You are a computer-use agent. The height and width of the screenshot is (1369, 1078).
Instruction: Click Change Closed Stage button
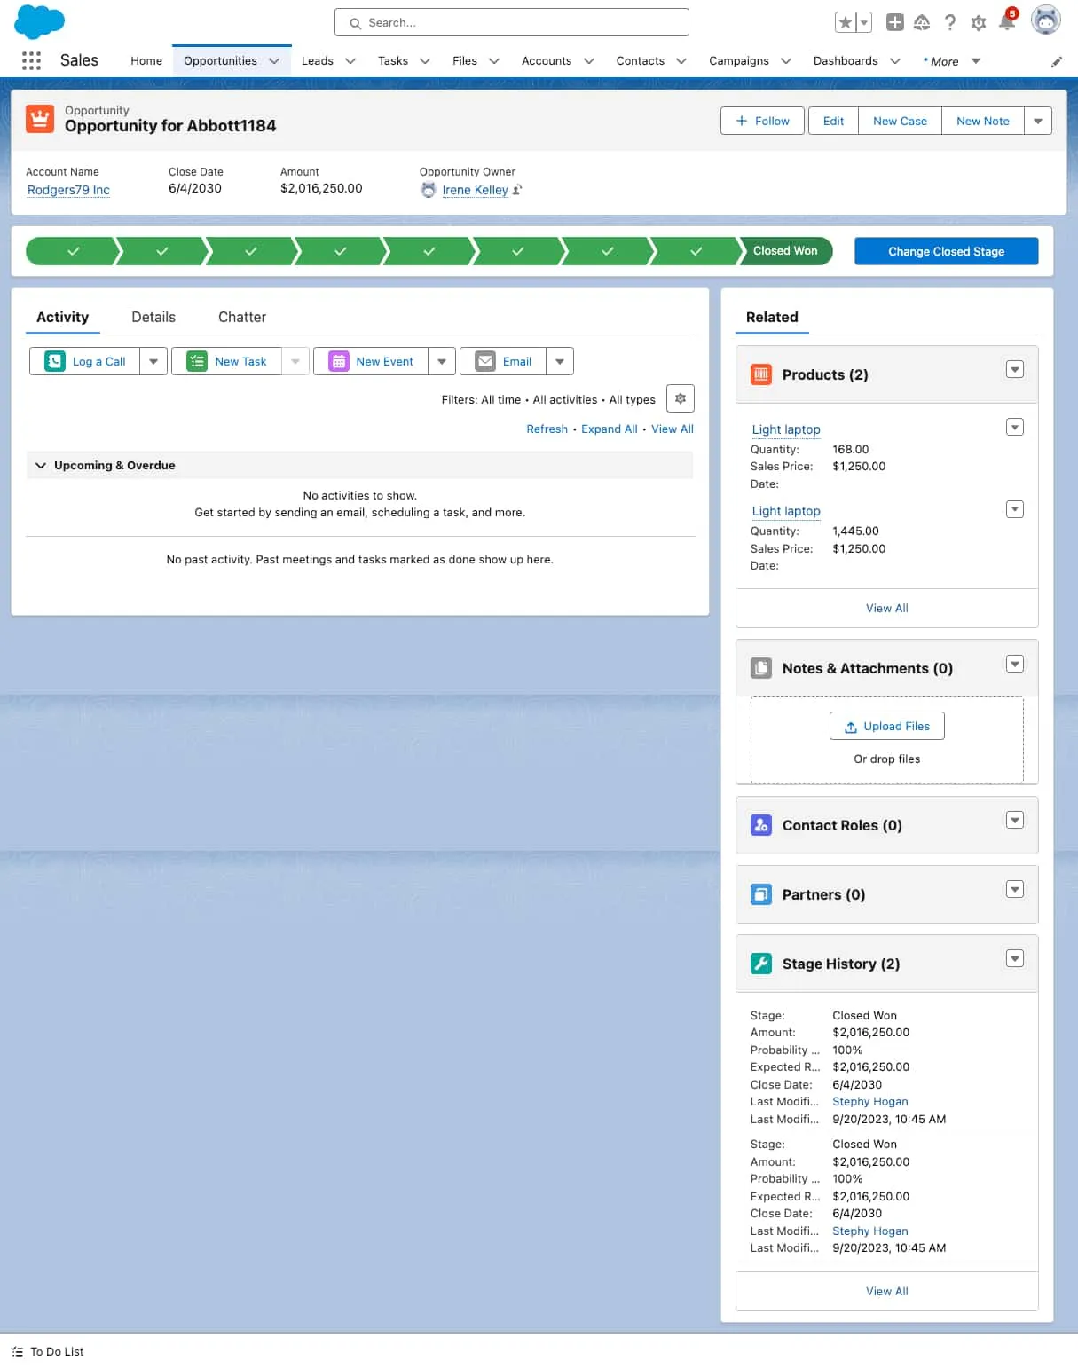point(947,251)
